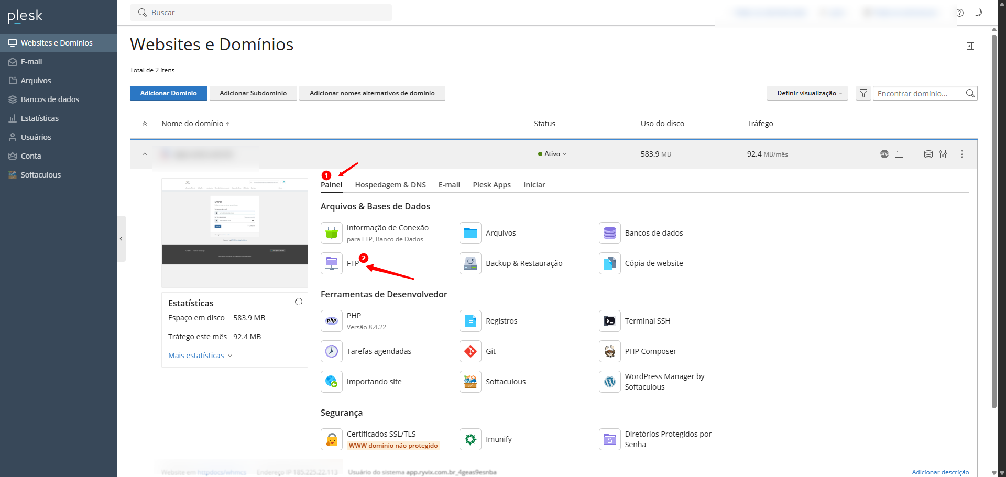Open the help question mark icon
This screenshot has height=477, width=1006.
coord(960,13)
